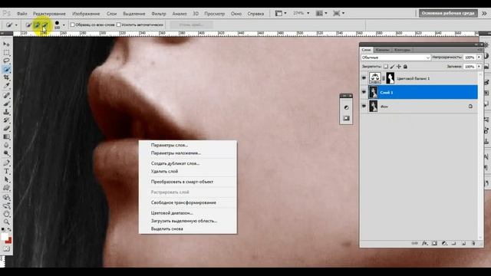Select the Move tool
Image resolution: width=491 pixels, height=276 pixels.
[6, 44]
